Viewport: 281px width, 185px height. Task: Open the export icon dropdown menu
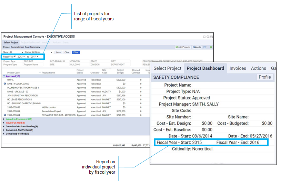pos(205,47)
